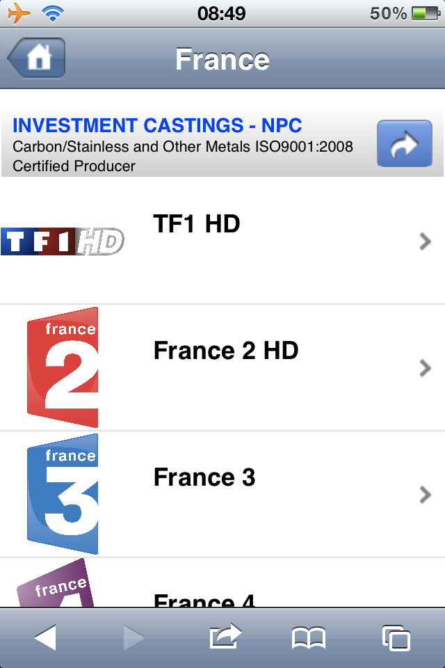
Task: Tap the ad's blue arrow button
Action: [404, 143]
